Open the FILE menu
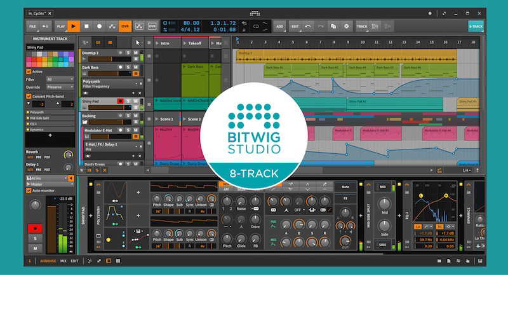The height and width of the screenshot is (318, 508). click(x=32, y=26)
